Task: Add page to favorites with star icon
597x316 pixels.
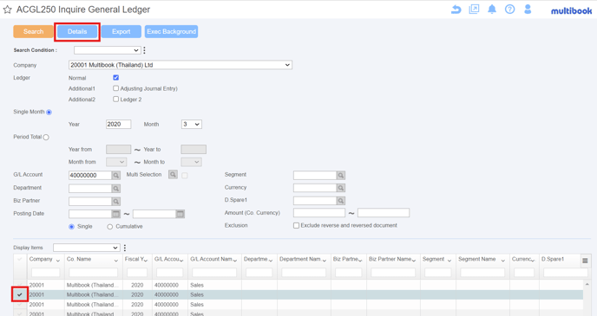Action: coord(7,10)
